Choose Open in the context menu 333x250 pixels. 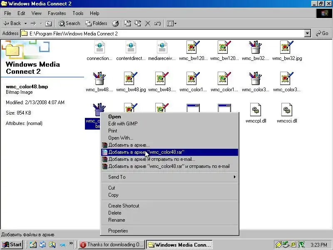pos(169,117)
